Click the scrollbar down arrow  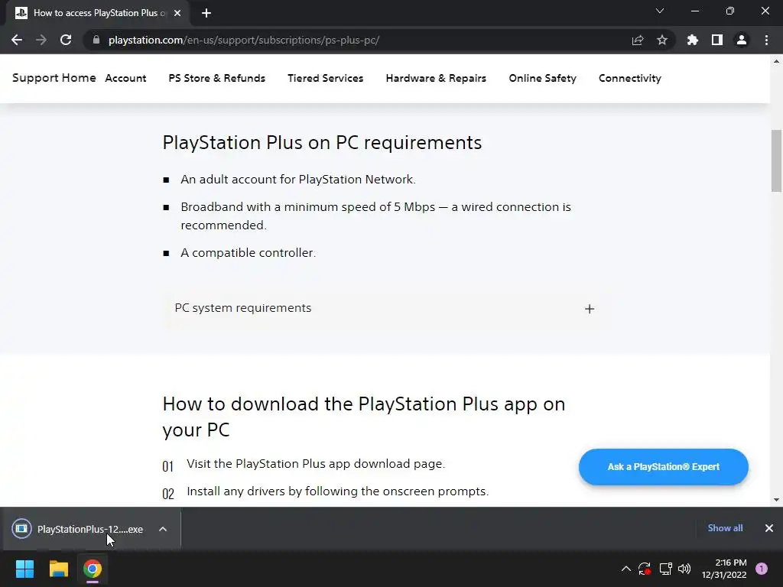(776, 500)
